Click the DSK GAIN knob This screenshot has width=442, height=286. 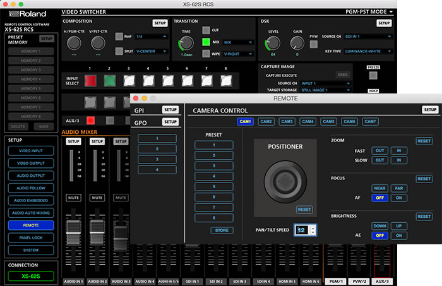[x=297, y=44]
